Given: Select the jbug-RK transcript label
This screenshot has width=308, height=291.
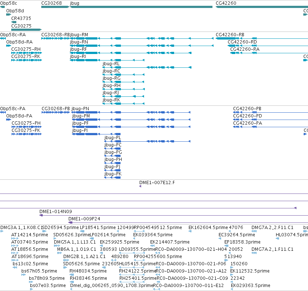Looking at the screenshot, I should (111, 100).
